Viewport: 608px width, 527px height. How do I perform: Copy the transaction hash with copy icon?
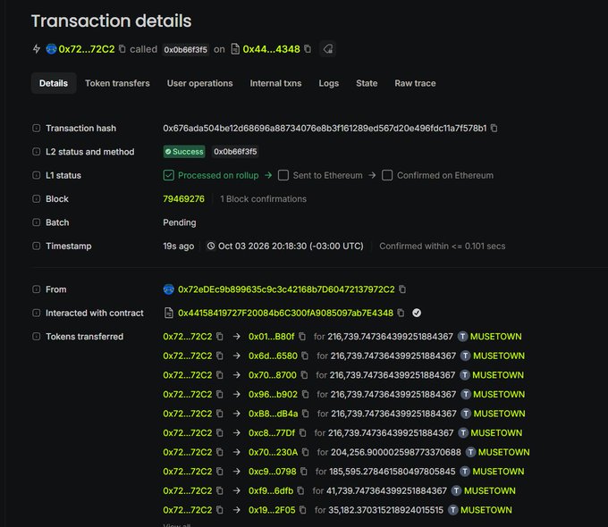click(494, 128)
